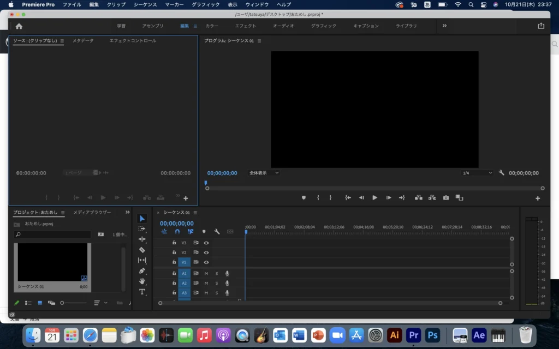Open the 1/4 playback resolution dropdown
The image size is (559, 349).
tap(477, 173)
